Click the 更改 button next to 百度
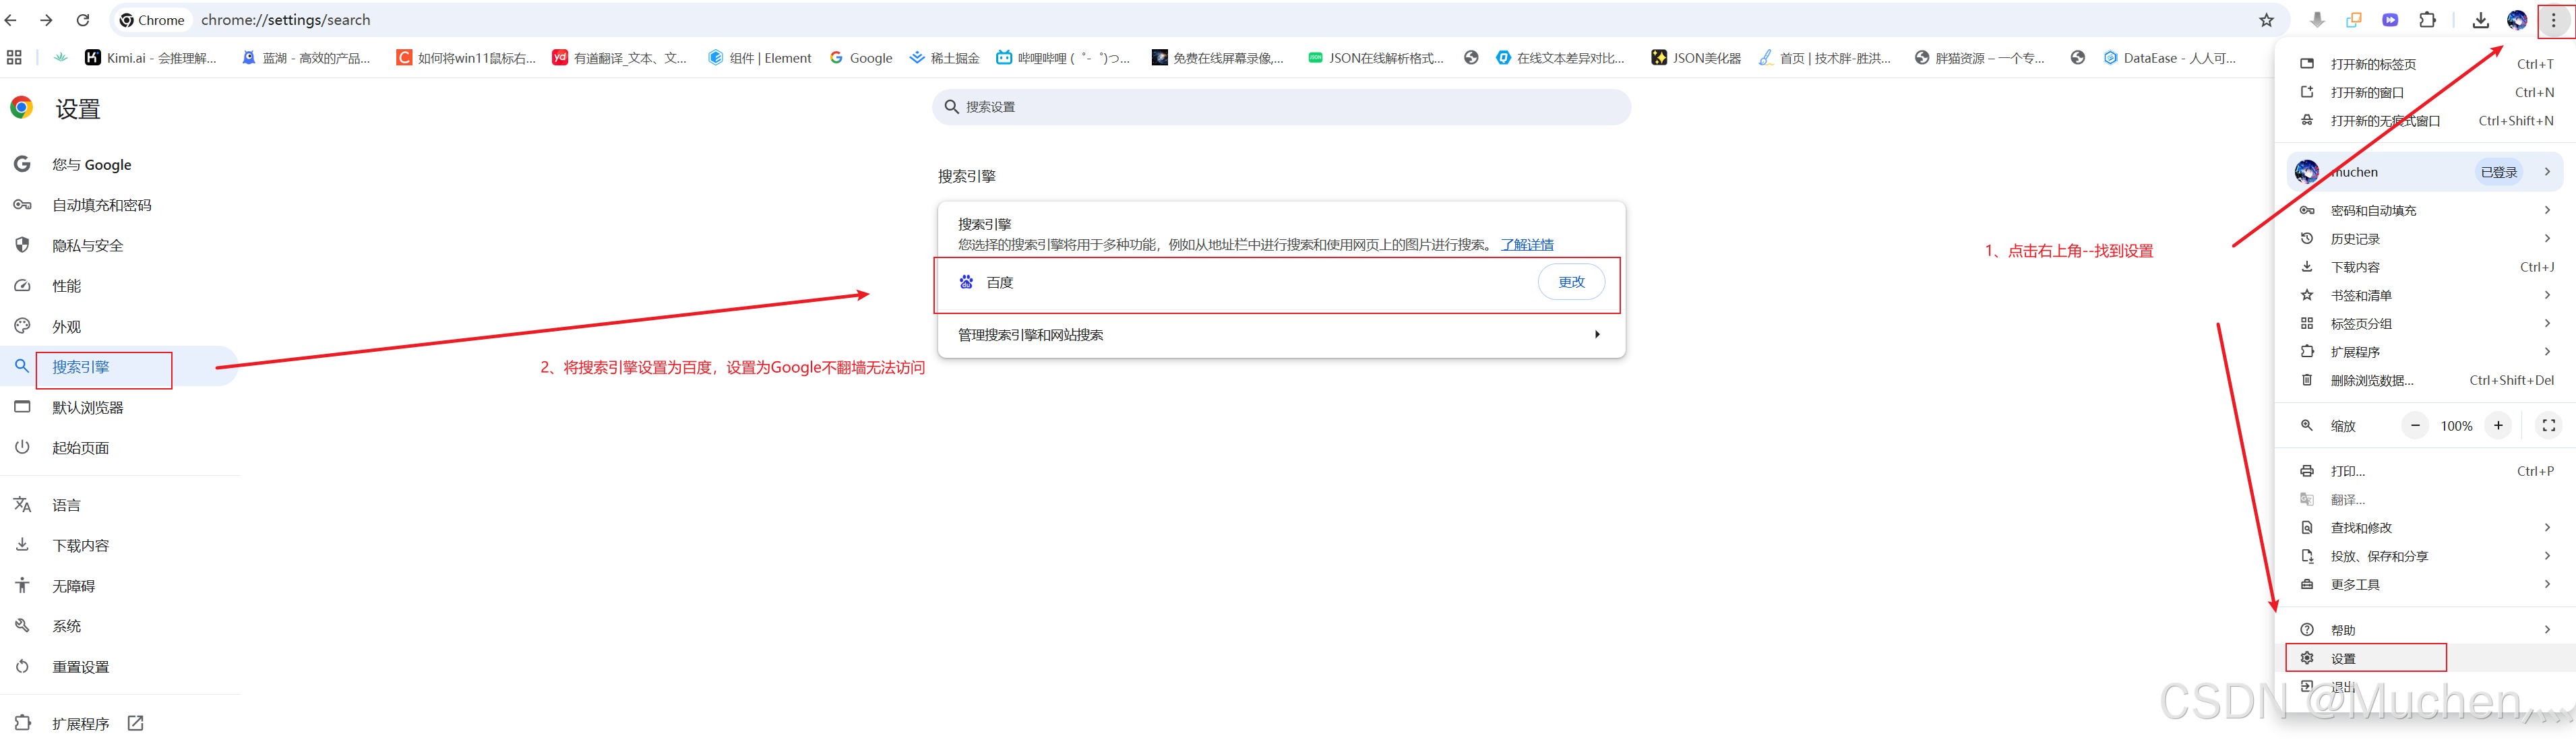2576x744 pixels. point(1571,282)
